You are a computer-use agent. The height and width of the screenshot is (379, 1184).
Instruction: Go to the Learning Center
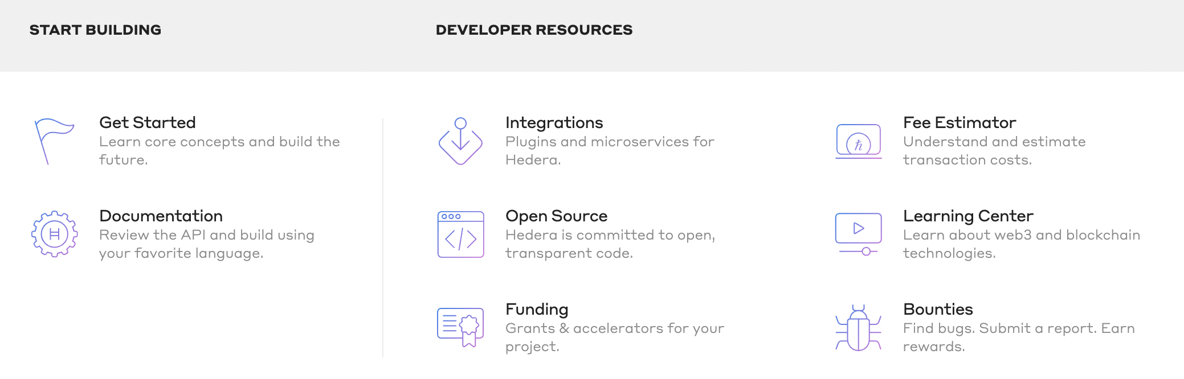click(968, 216)
